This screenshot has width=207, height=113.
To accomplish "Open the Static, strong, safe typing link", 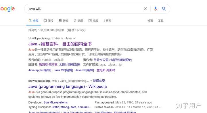I will point(71,107).
